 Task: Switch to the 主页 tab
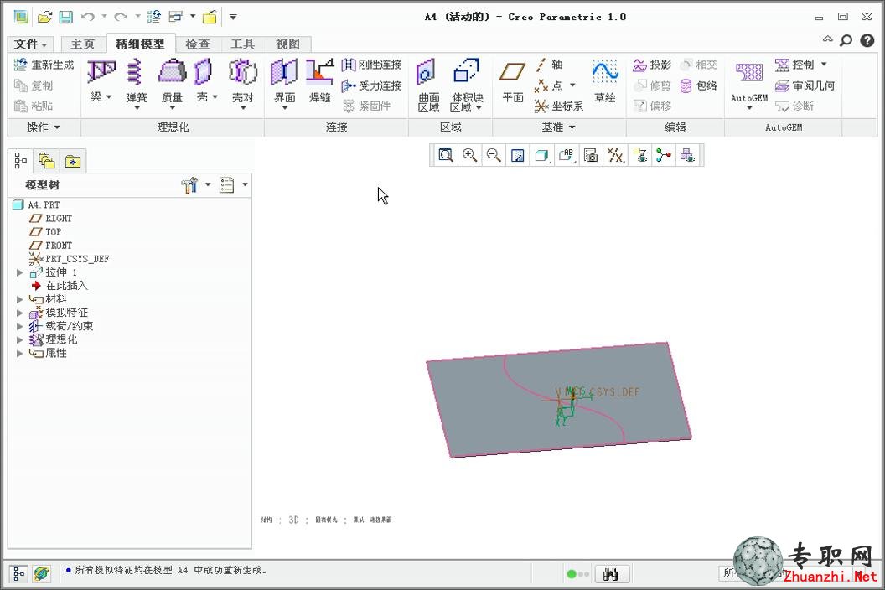coord(82,44)
